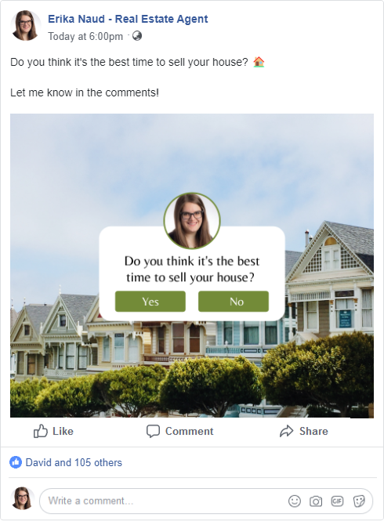Screen dimensions: 384x521
Task: View David and 105 others reactions
Action: pyautogui.click(x=74, y=462)
